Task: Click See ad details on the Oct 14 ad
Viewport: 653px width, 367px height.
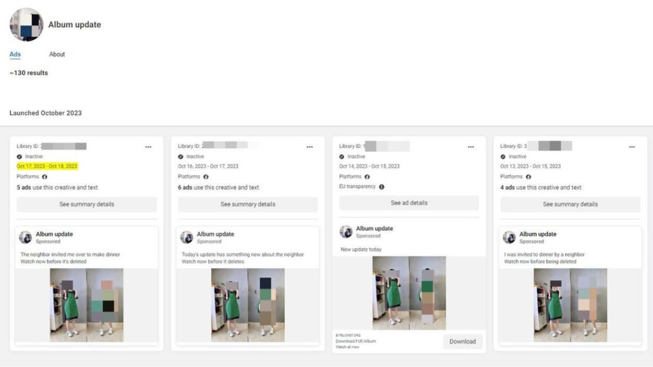Action: pyautogui.click(x=409, y=203)
